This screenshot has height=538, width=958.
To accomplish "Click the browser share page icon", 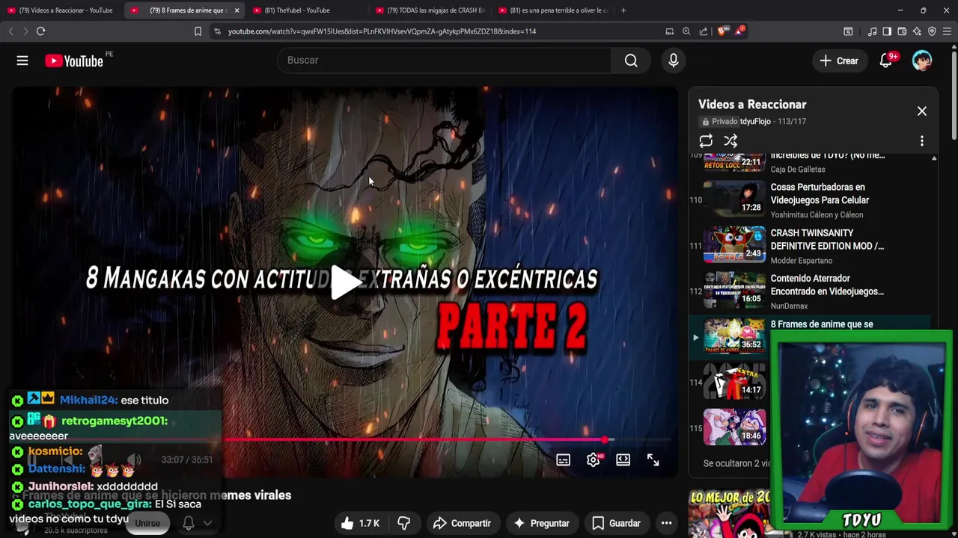I will 704,31.
